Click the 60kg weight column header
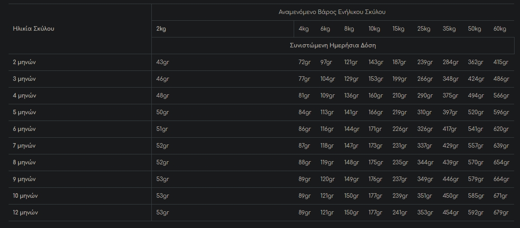Image resolution: width=520 pixels, height=228 pixels. [500, 29]
